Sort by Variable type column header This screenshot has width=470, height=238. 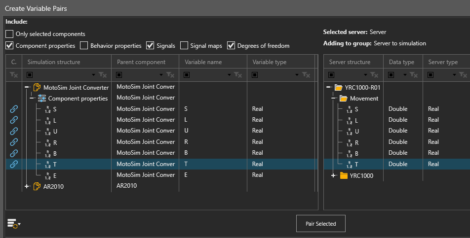[270, 62]
